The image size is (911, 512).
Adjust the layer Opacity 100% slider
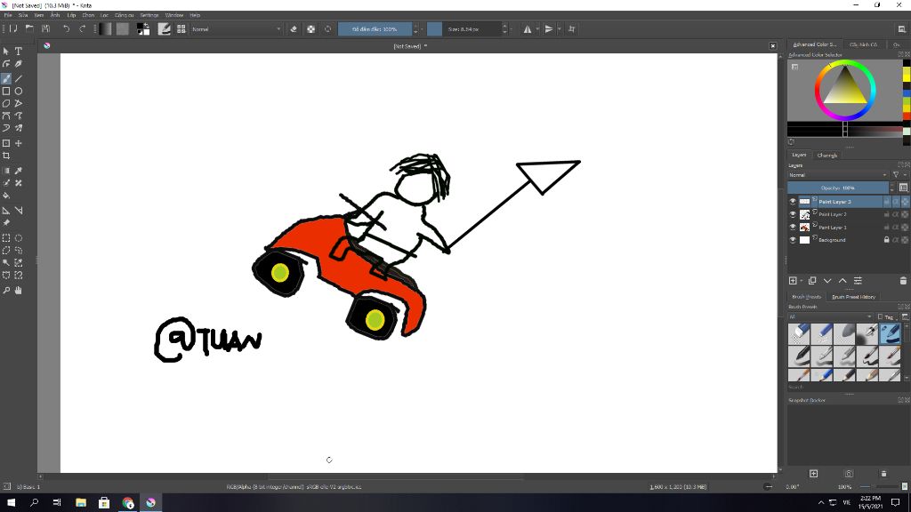coord(838,188)
